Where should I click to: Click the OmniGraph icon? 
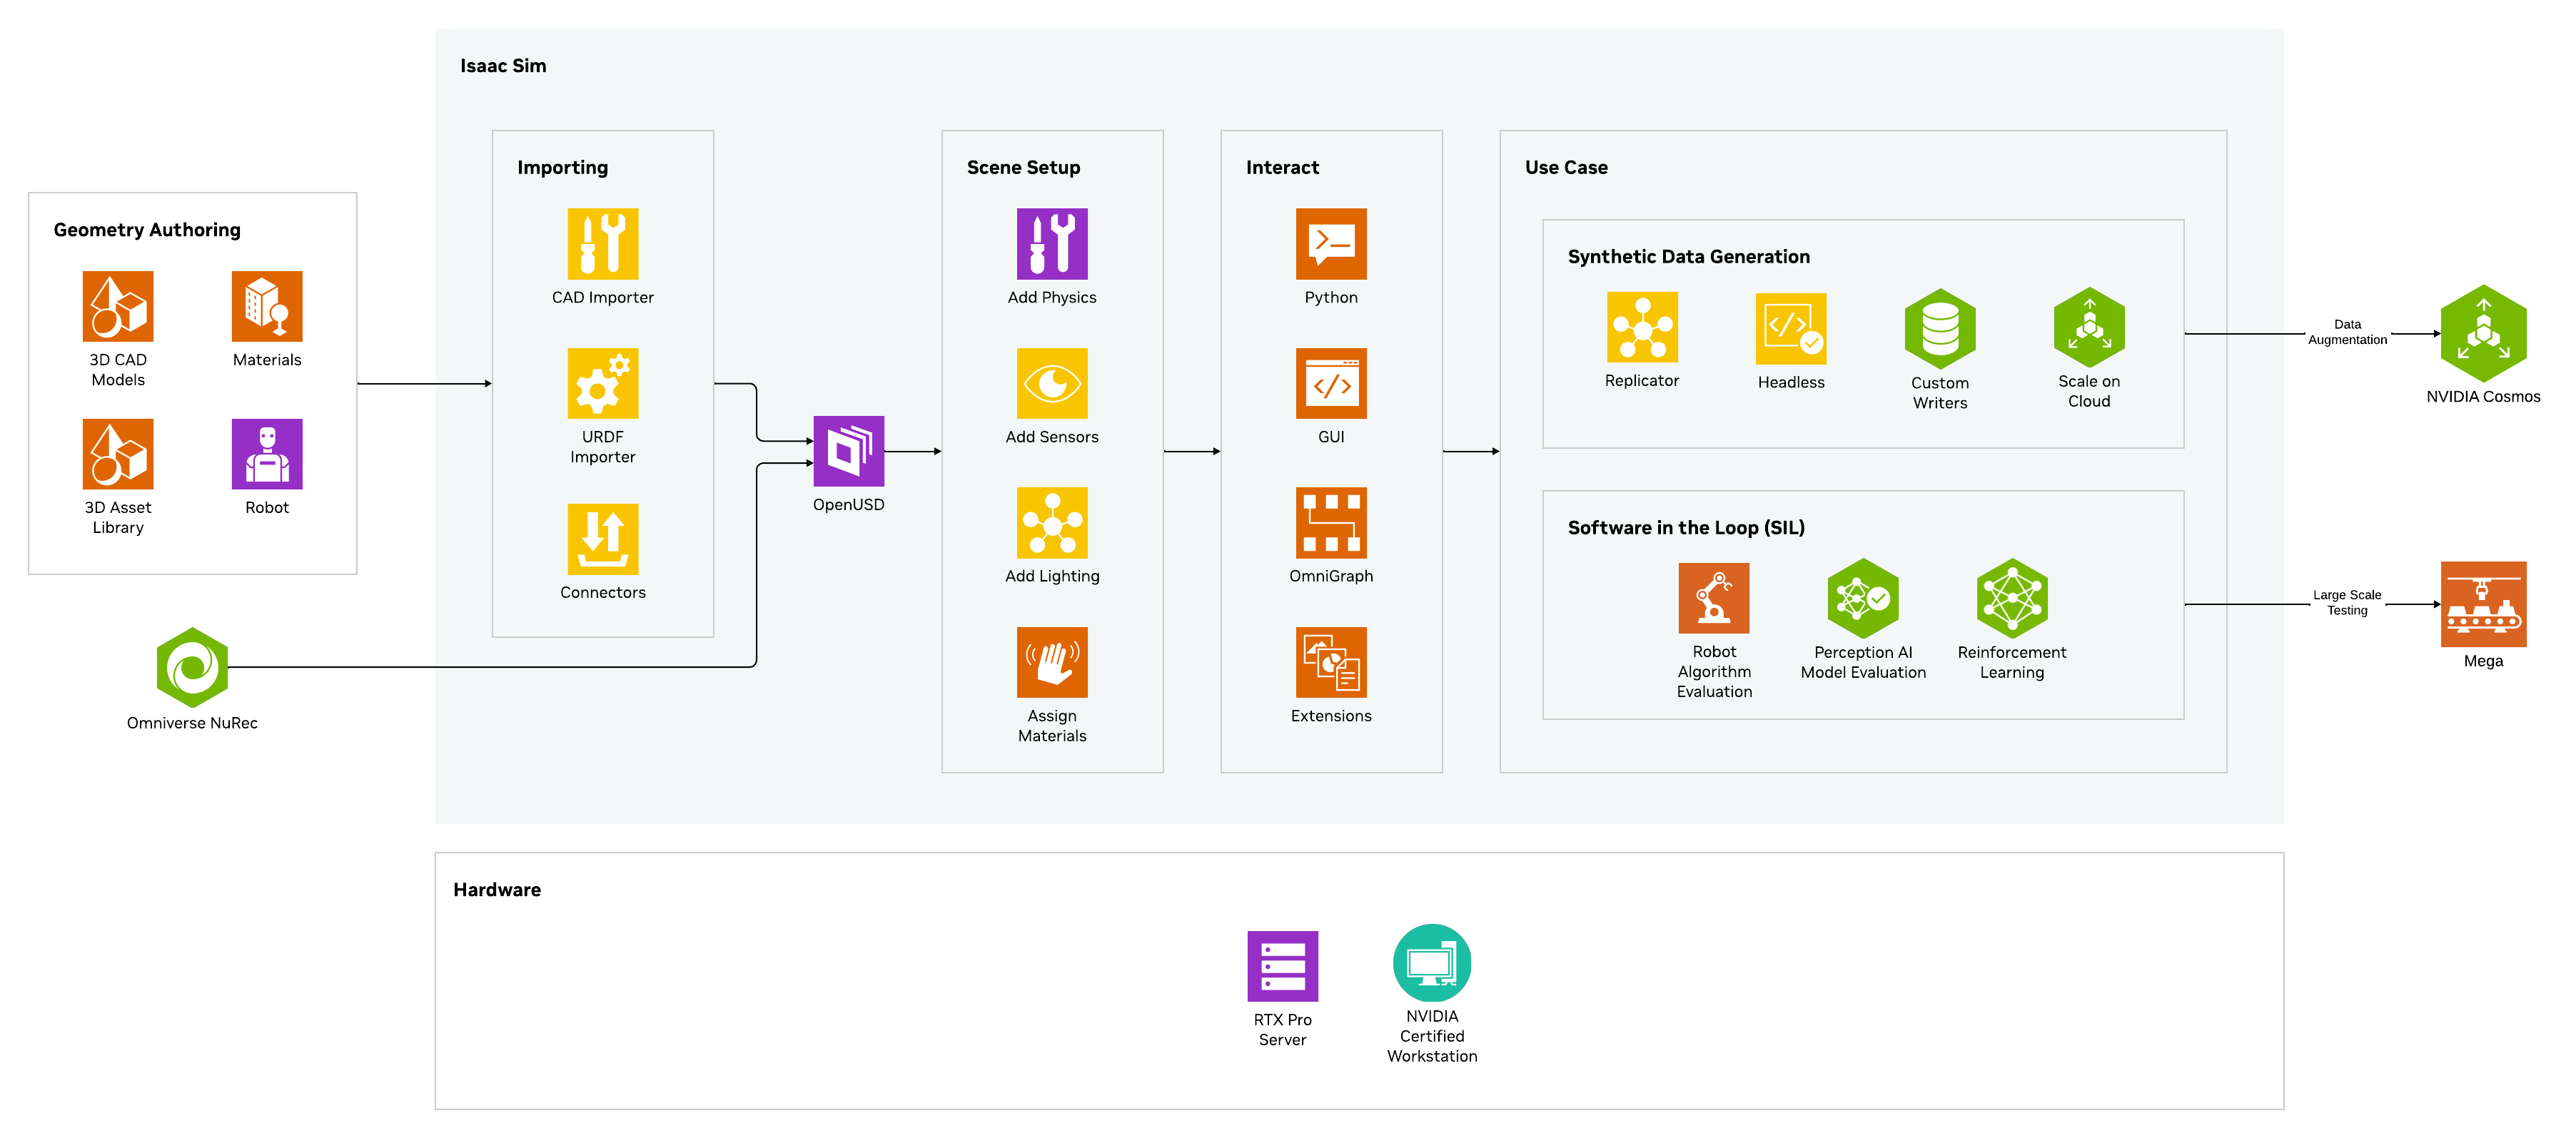coord(1330,522)
